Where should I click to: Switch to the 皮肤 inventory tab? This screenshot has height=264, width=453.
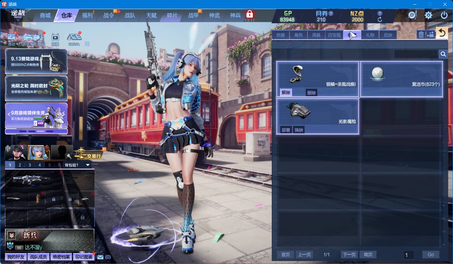pyautogui.click(x=388, y=35)
